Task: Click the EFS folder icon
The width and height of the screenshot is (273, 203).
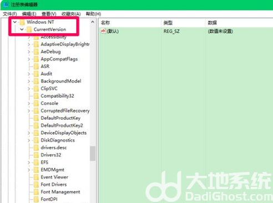Action: click(36, 163)
